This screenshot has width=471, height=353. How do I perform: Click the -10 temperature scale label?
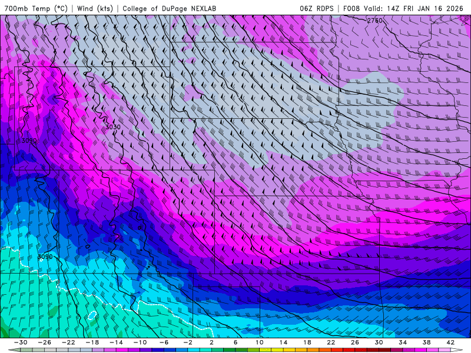coord(140,342)
